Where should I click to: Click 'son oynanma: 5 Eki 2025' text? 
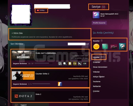[78, 78]
